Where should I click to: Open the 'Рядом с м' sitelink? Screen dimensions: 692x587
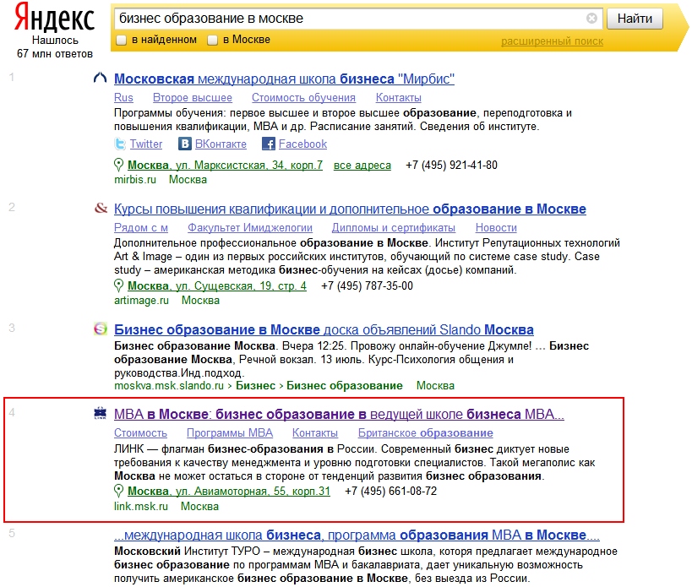tap(141, 227)
